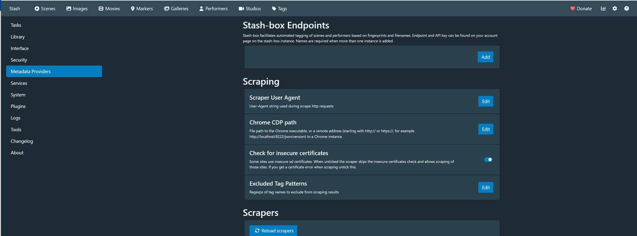
Task: Click the Scraper User Agent title
Action: coord(275,98)
